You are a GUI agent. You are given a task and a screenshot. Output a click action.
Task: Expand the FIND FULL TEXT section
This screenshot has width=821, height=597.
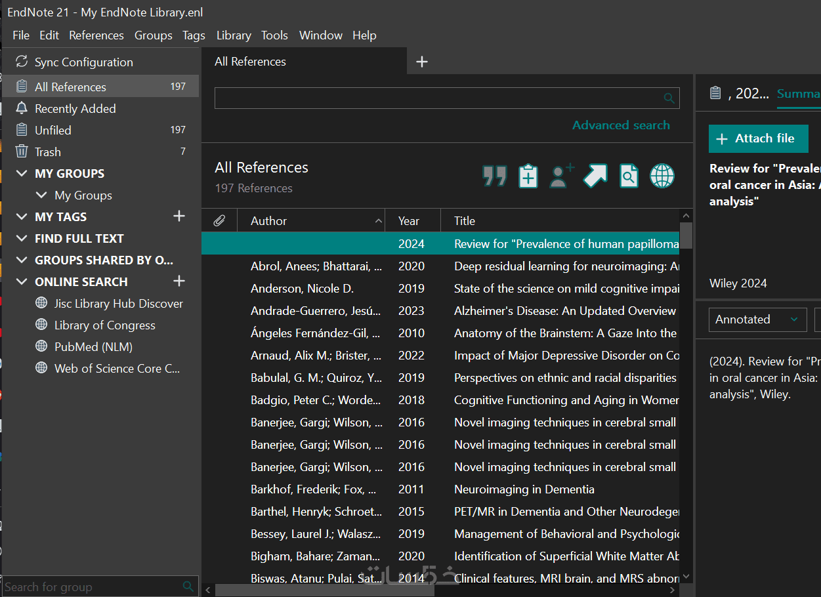(22, 238)
